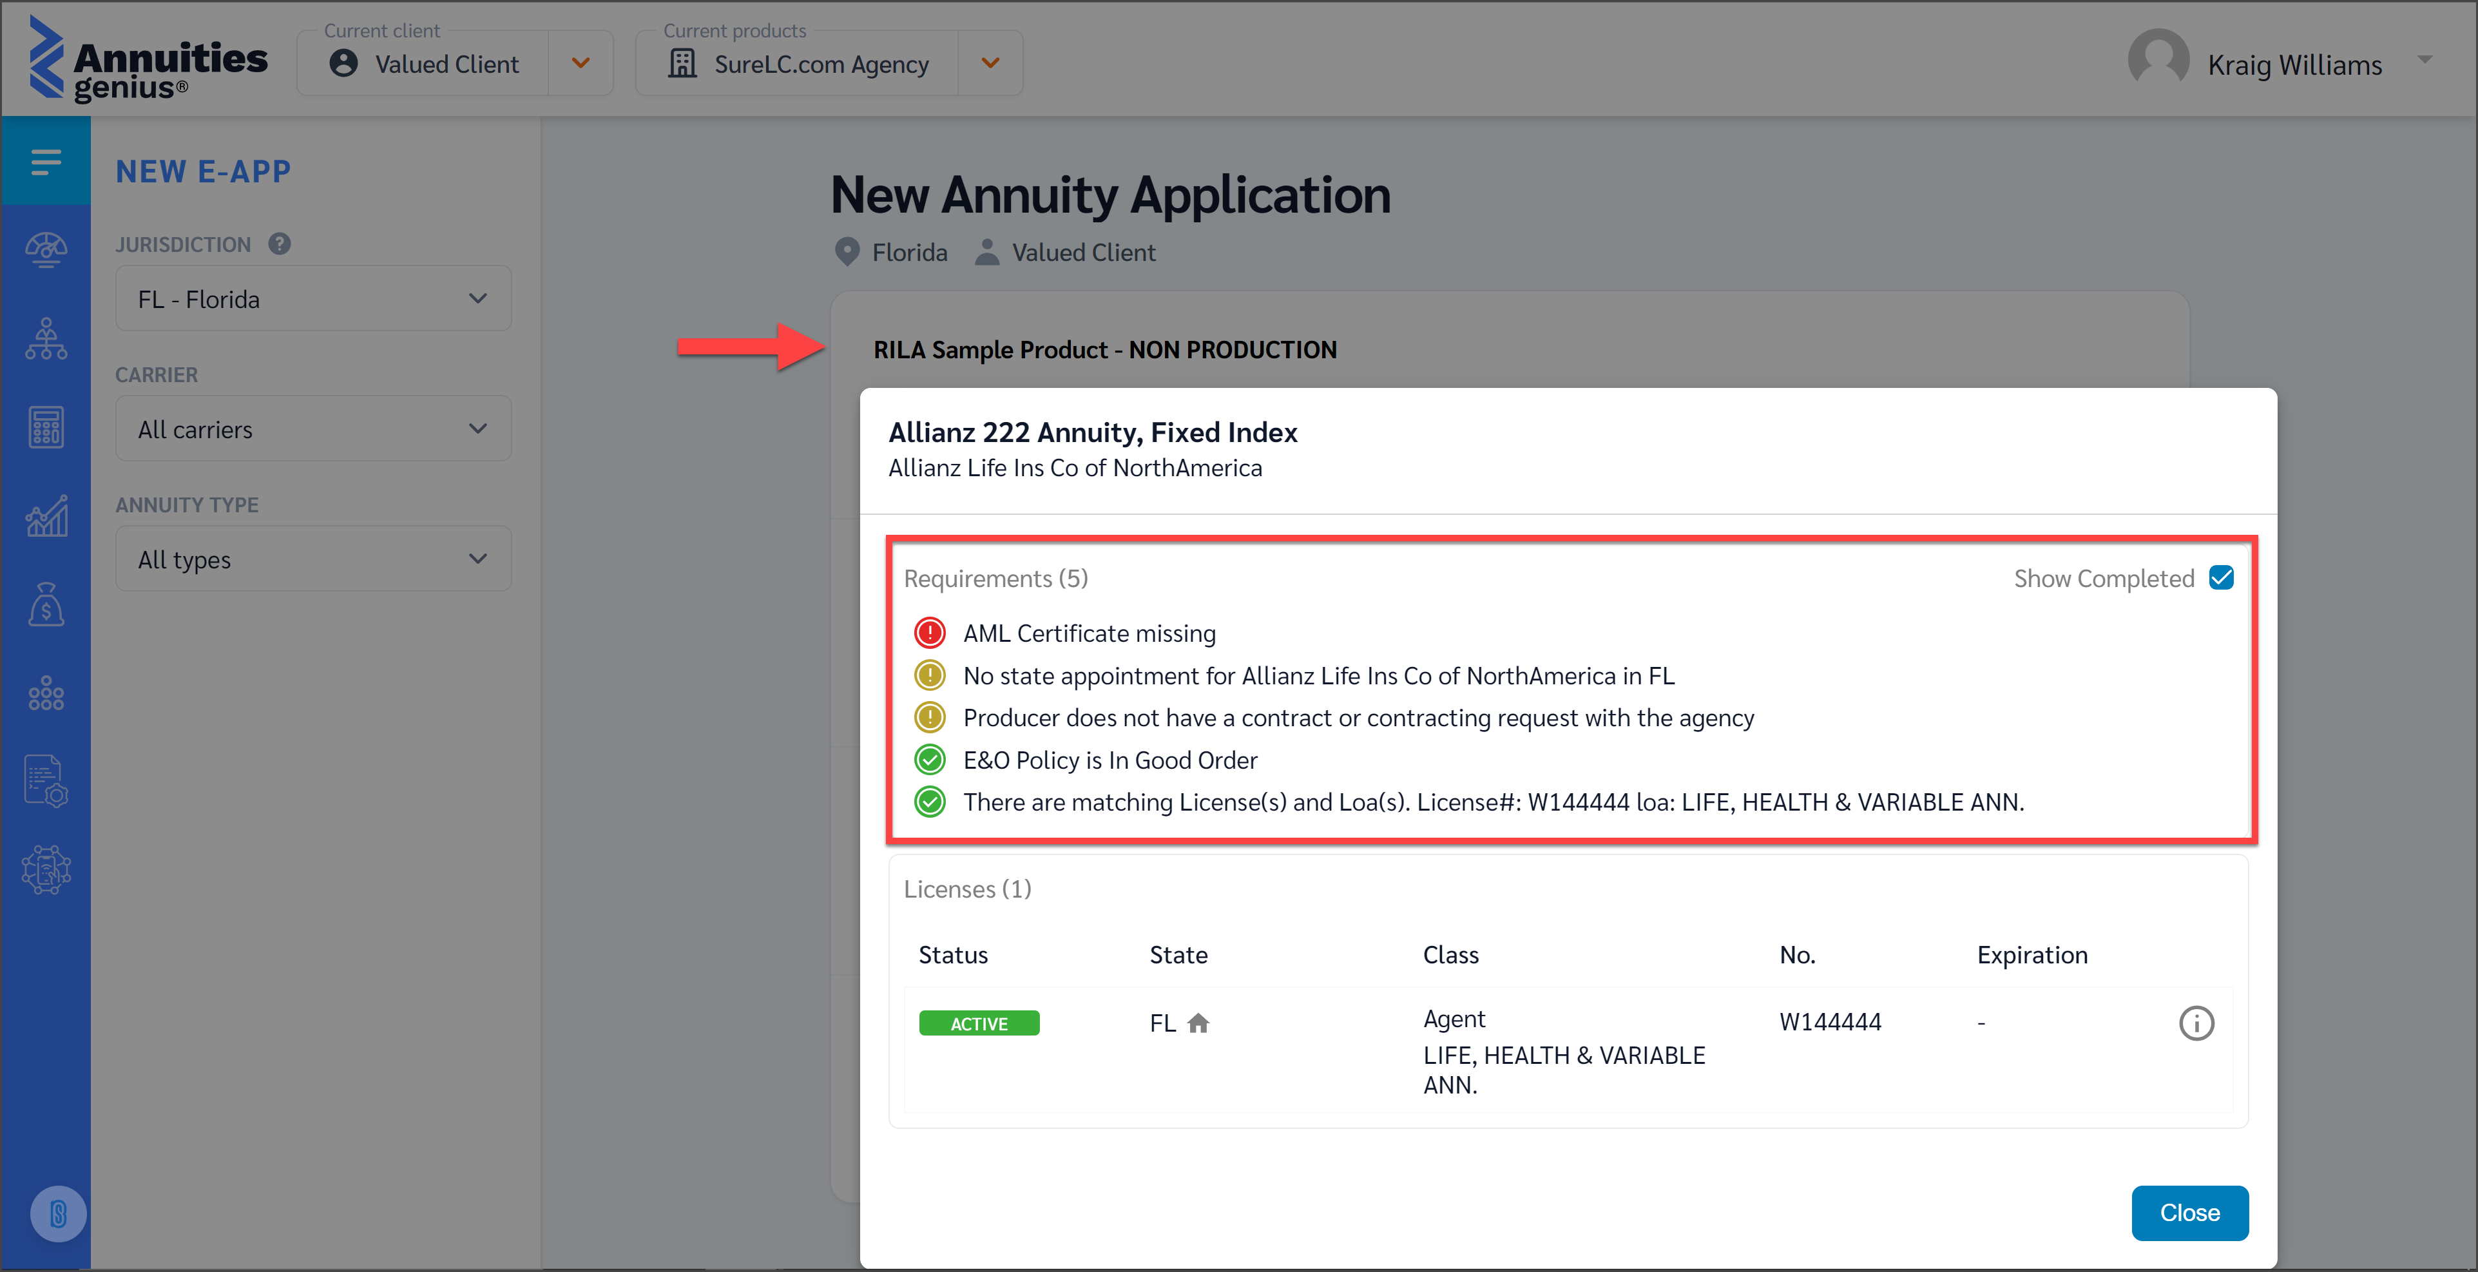Click the person icon next to Valued Client
2478x1272 pixels.
coord(987,252)
